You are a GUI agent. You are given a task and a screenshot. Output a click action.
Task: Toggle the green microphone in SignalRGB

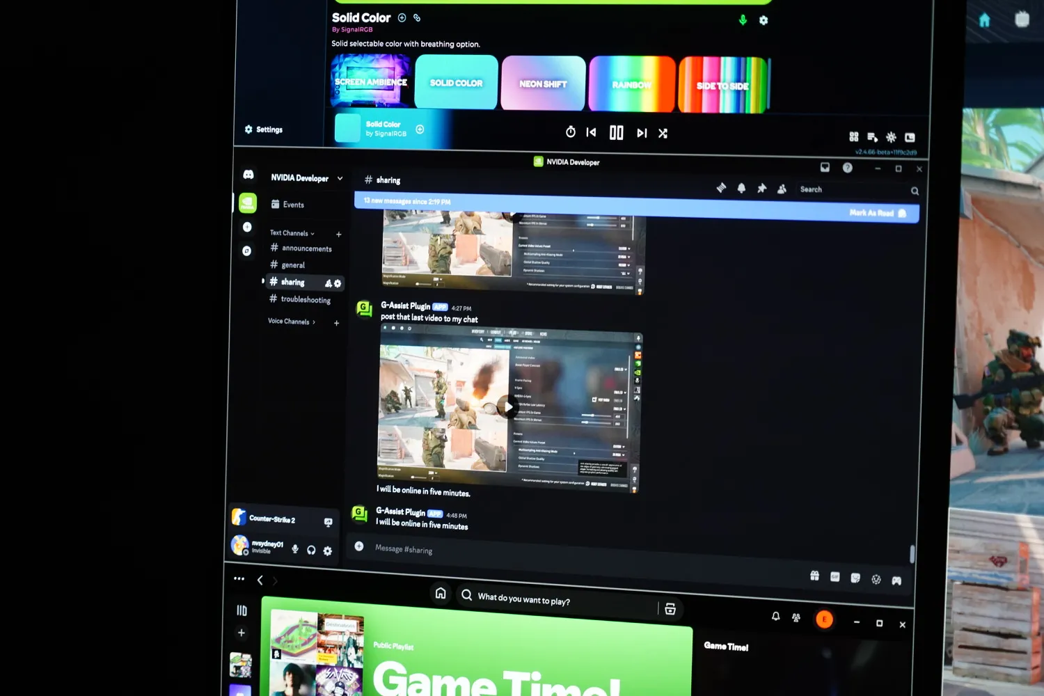[743, 20]
